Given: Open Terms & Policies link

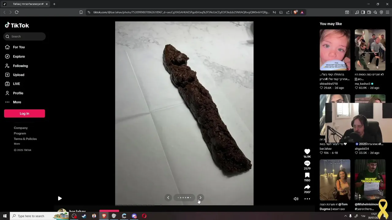Looking at the screenshot, I should pyautogui.click(x=25, y=139).
